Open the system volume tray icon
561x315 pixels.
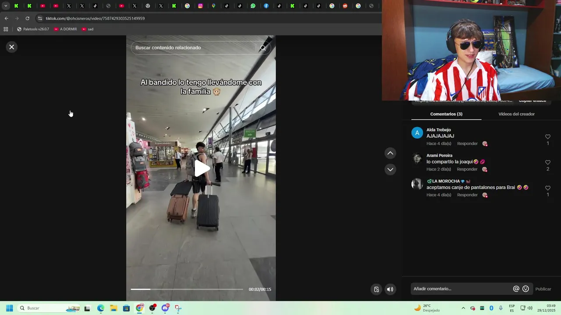click(x=530, y=308)
